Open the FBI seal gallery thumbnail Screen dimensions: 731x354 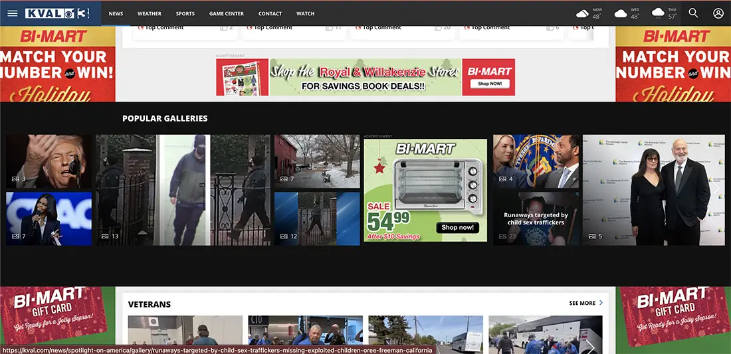[x=536, y=161]
